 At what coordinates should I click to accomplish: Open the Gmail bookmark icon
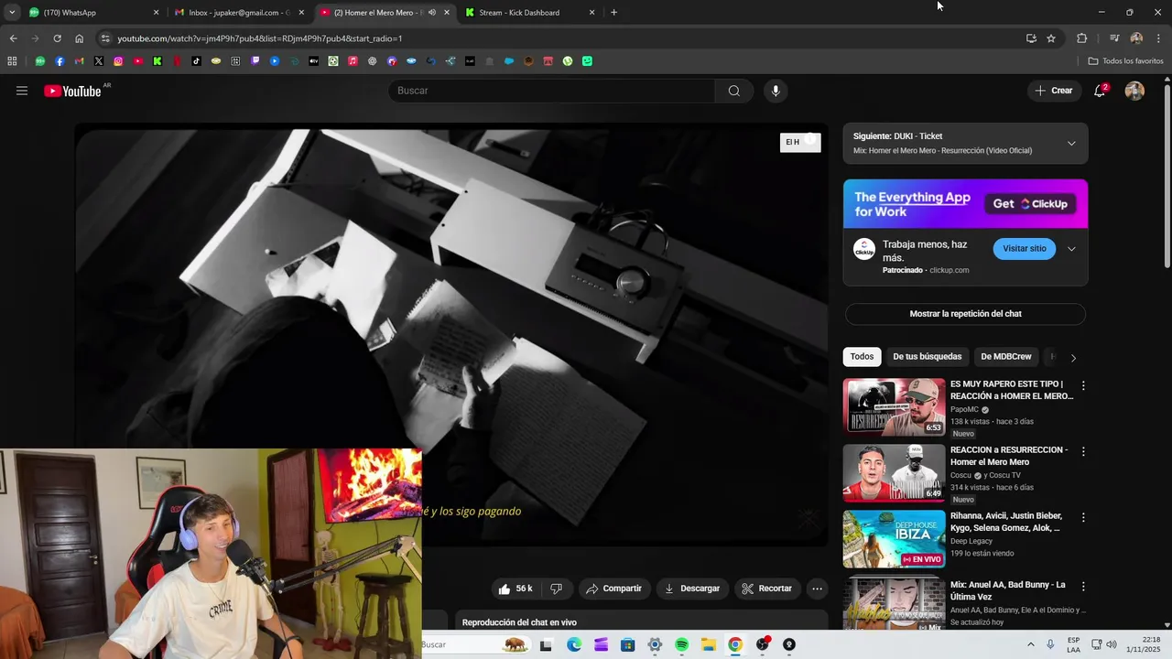pos(79,61)
